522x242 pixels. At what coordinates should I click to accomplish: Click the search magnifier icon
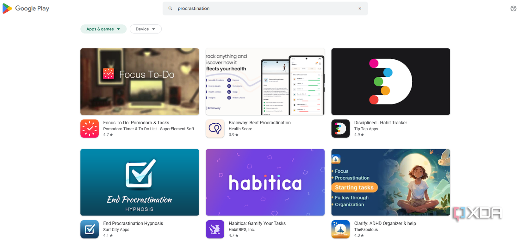click(x=170, y=9)
